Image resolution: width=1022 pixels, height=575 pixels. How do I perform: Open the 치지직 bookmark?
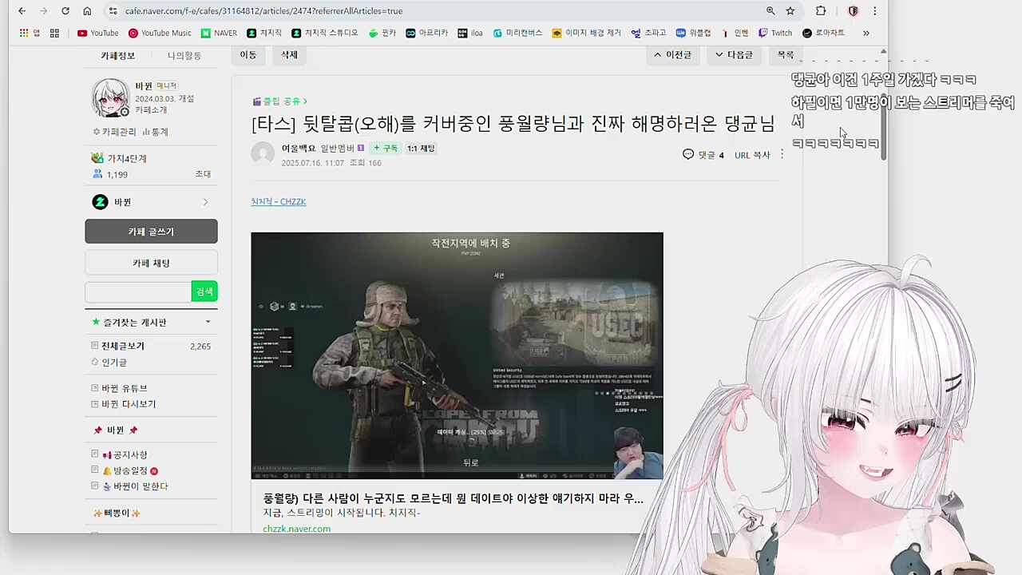[264, 33]
